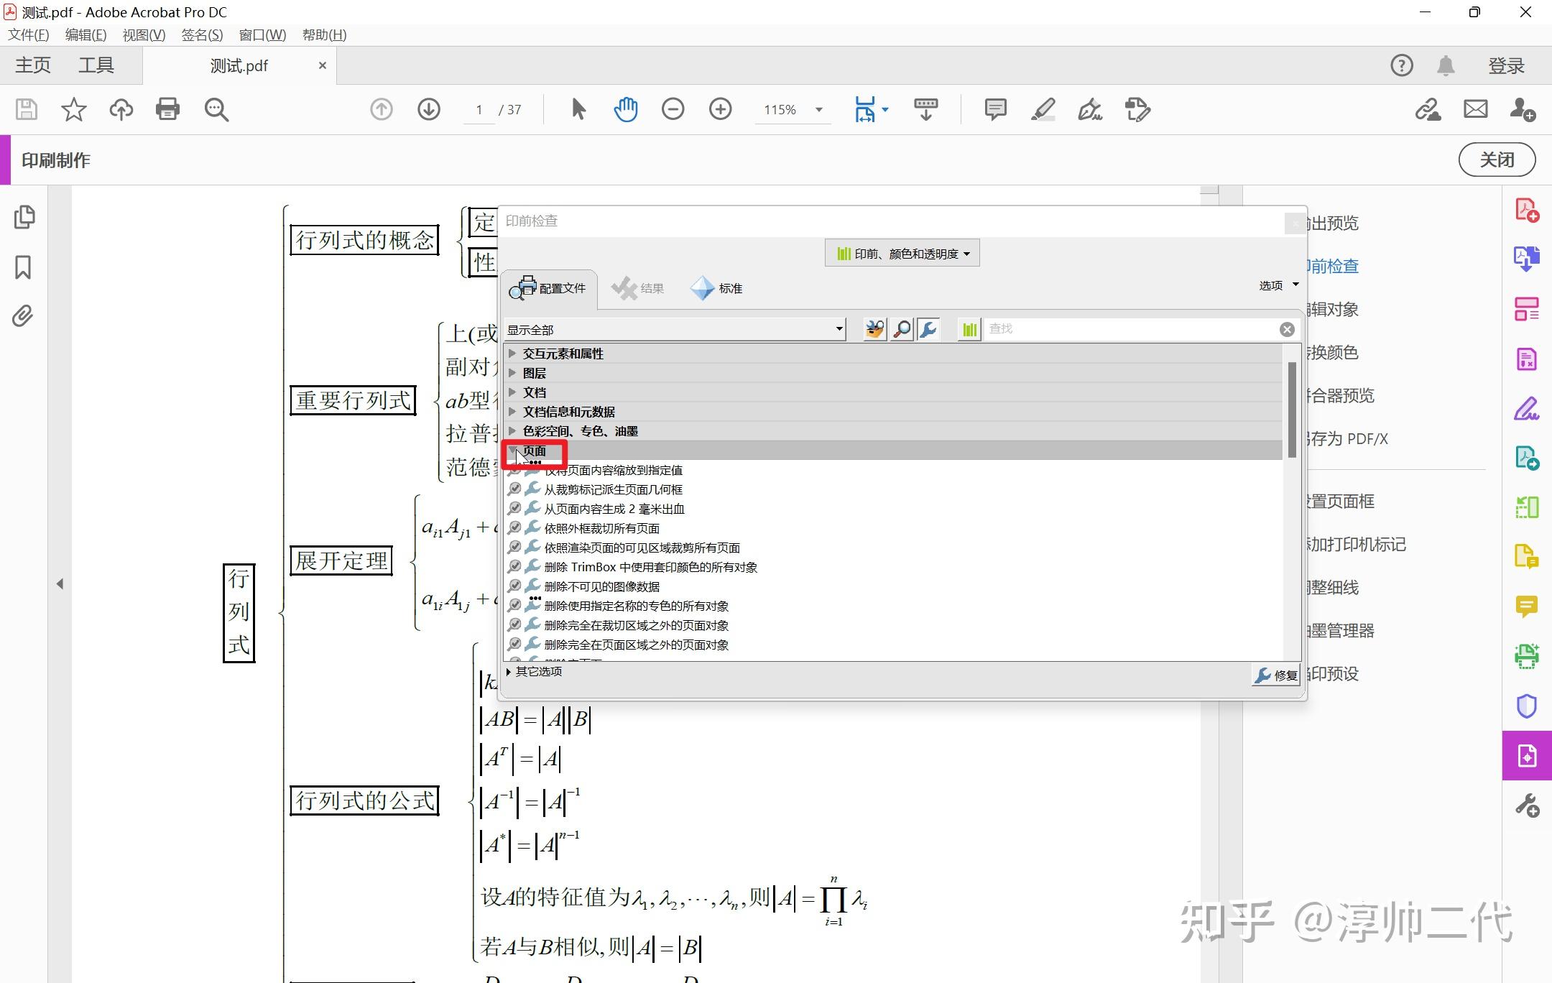This screenshot has width=1552, height=983.
Task: Click the send by email icon
Action: pos(1475,109)
